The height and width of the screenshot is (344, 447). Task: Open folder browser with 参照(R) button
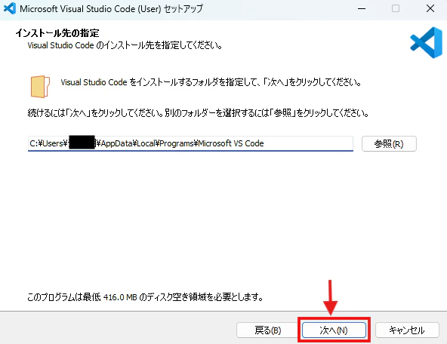[389, 144]
